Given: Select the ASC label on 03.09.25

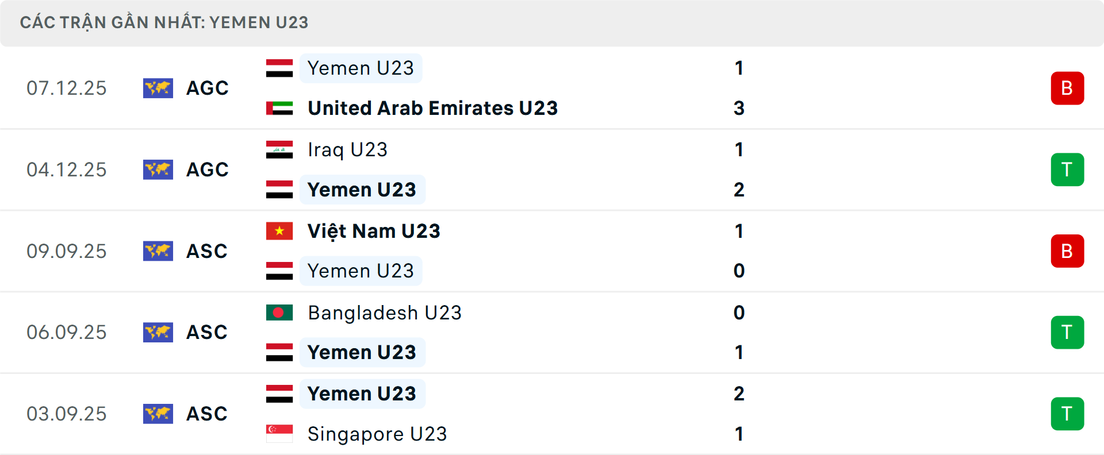Looking at the screenshot, I should coord(207,414).
